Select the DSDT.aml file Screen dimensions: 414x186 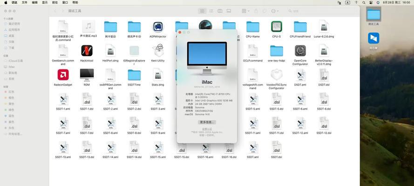click(300, 75)
